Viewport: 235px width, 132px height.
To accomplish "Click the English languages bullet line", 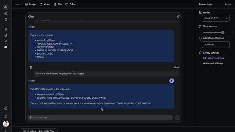I will point(72,98).
